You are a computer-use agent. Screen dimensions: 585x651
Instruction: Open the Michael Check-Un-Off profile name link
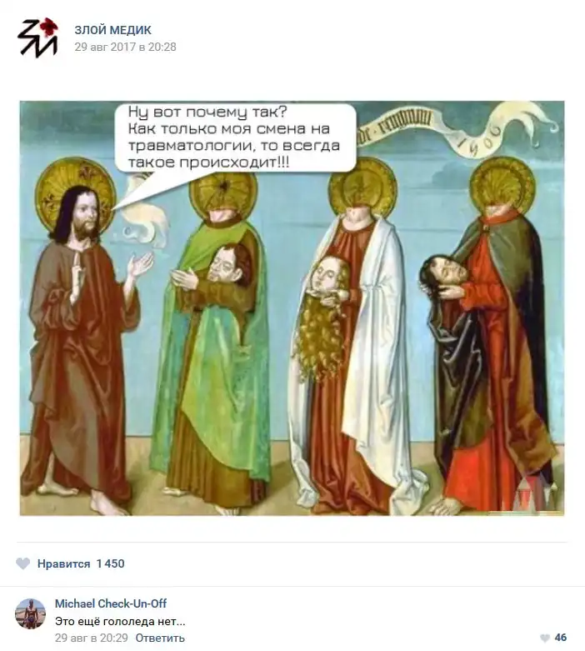coord(111,603)
